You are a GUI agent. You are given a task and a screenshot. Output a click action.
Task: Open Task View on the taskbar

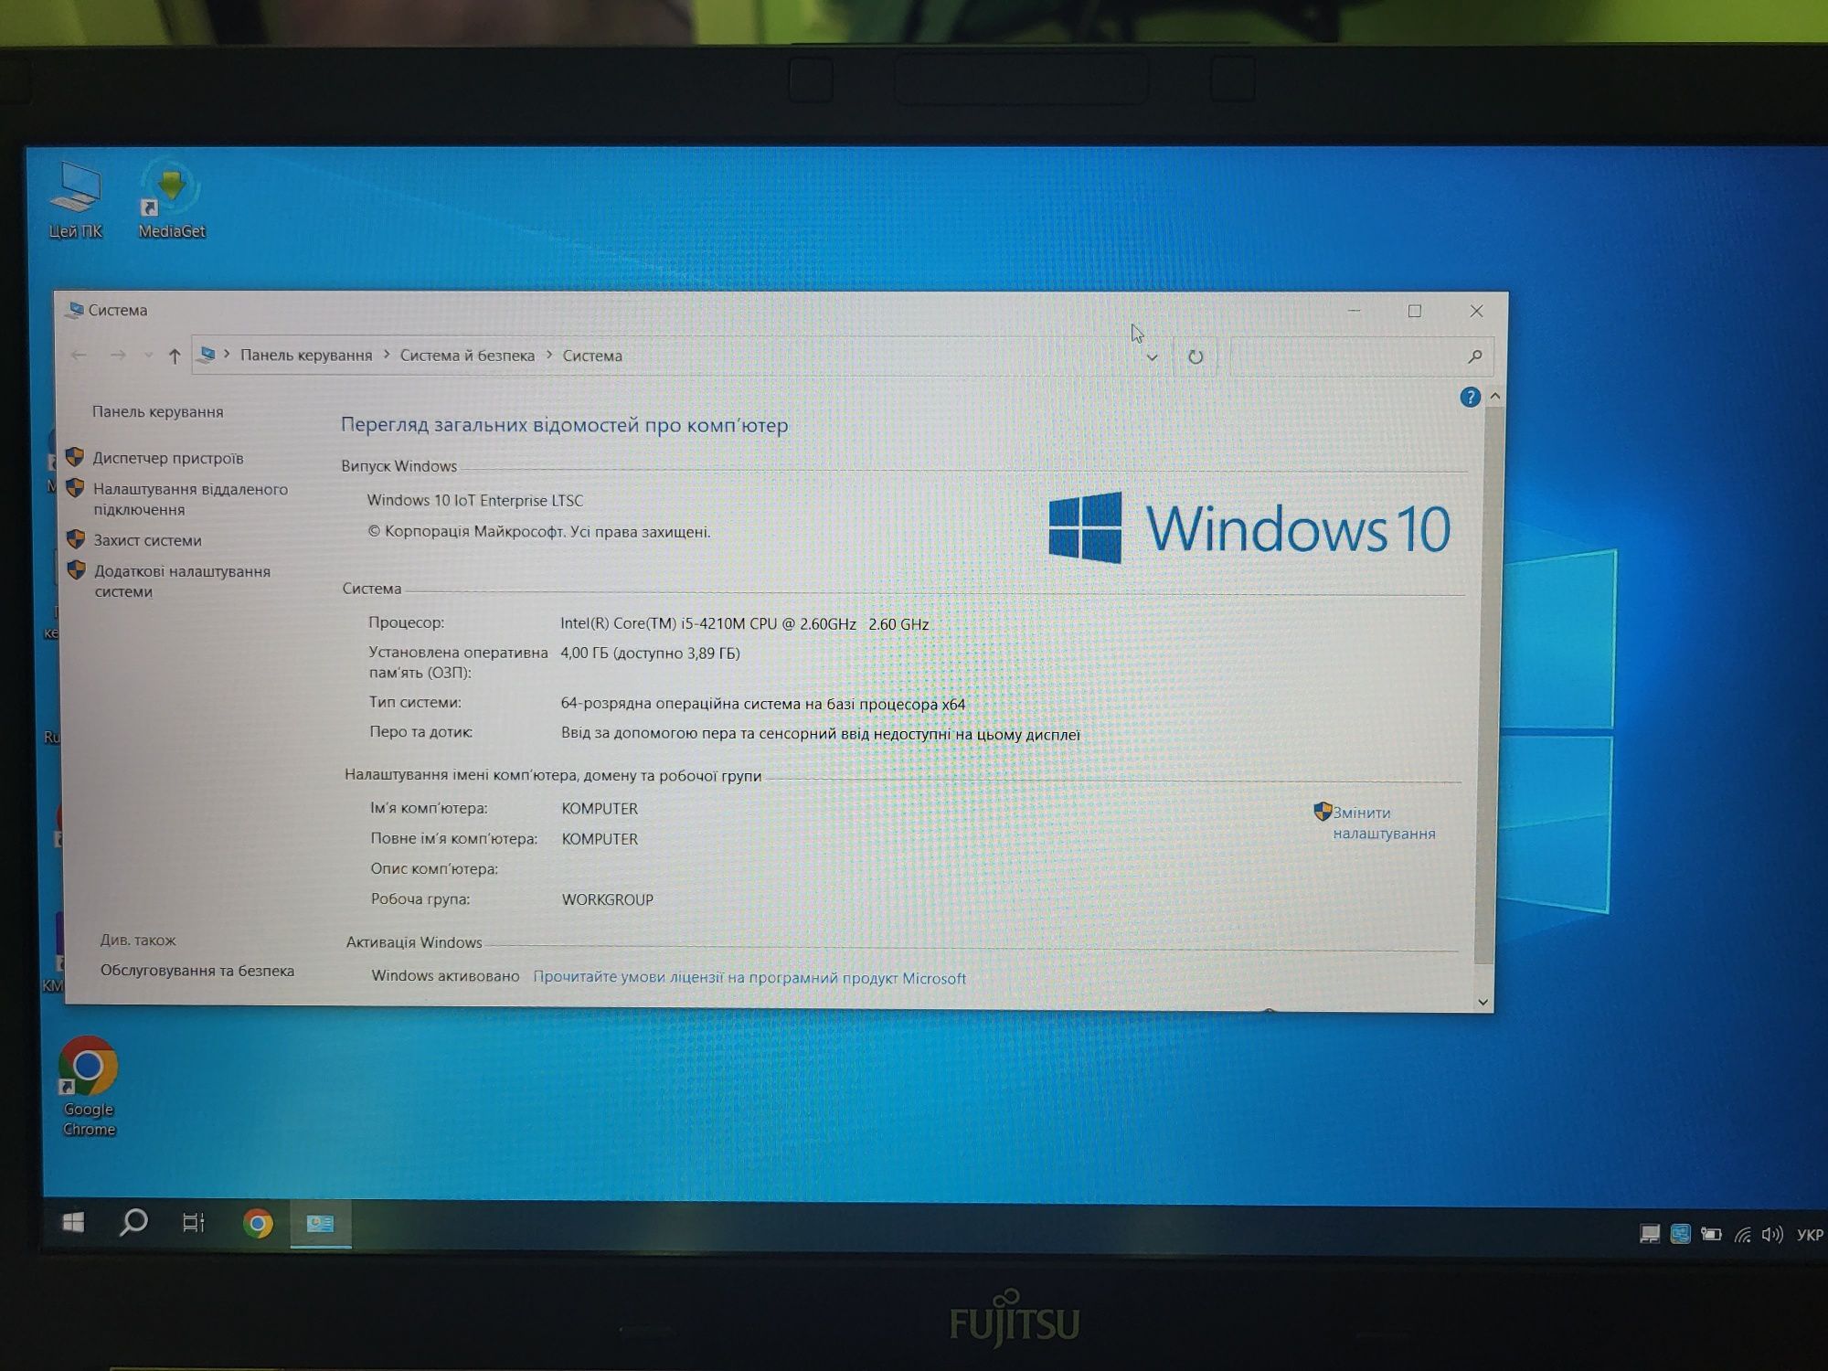click(194, 1223)
